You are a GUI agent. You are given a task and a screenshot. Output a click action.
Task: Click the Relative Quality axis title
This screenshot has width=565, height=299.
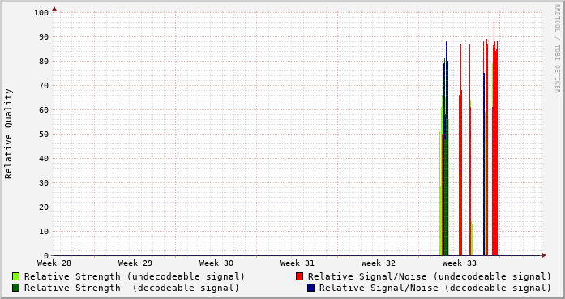(8, 134)
